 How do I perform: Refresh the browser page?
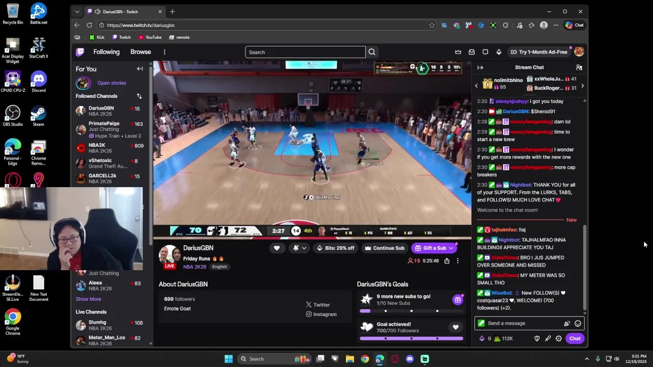89,25
